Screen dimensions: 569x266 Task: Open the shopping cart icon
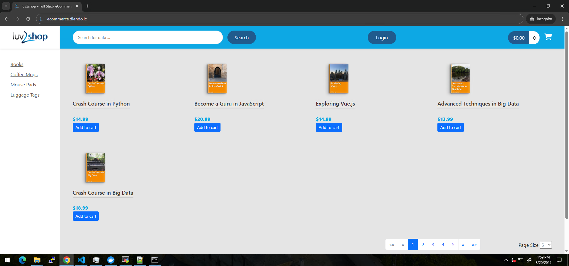[x=548, y=37]
